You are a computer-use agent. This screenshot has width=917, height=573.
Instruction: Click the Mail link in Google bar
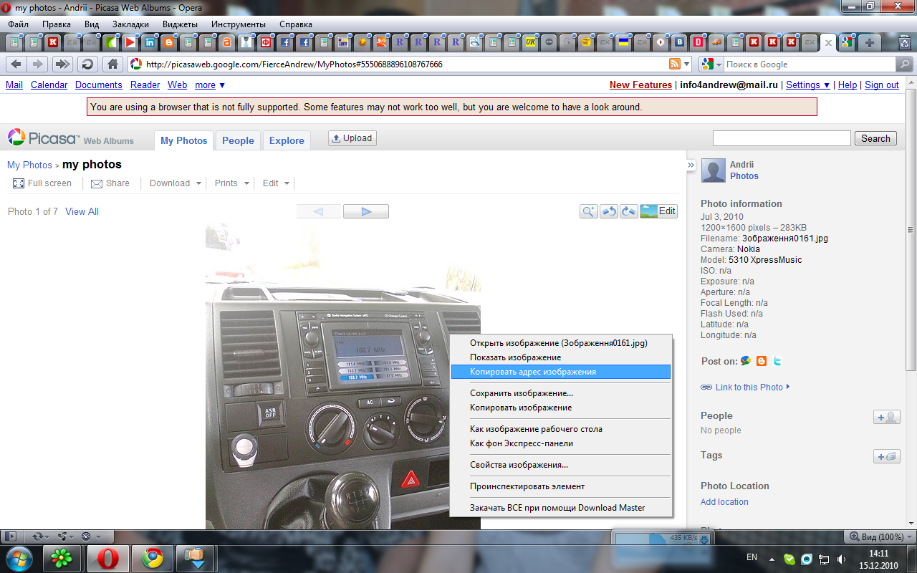tap(14, 85)
